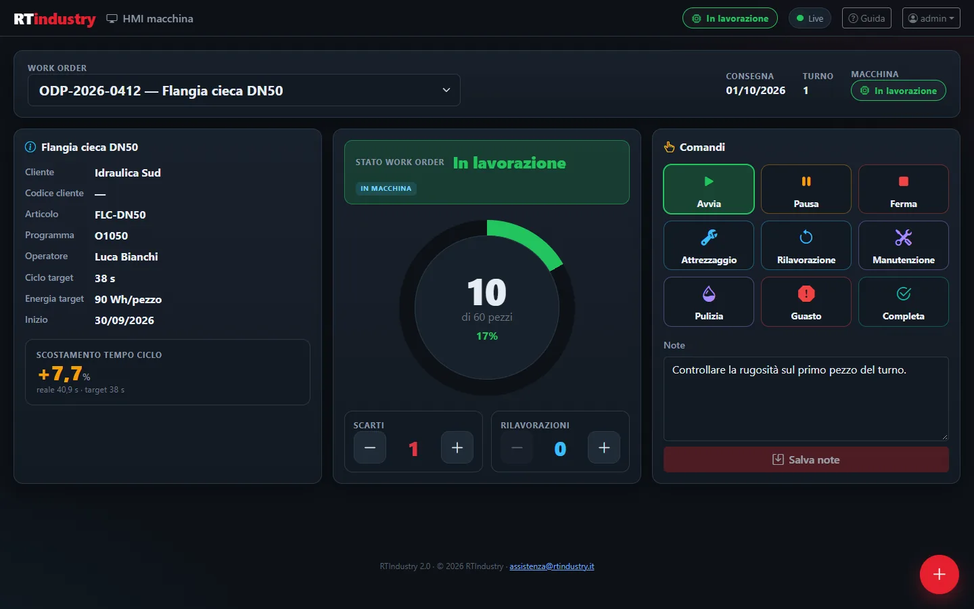Set state to Attrezzaggio (wrench icon)
The image size is (974, 609).
tap(709, 246)
